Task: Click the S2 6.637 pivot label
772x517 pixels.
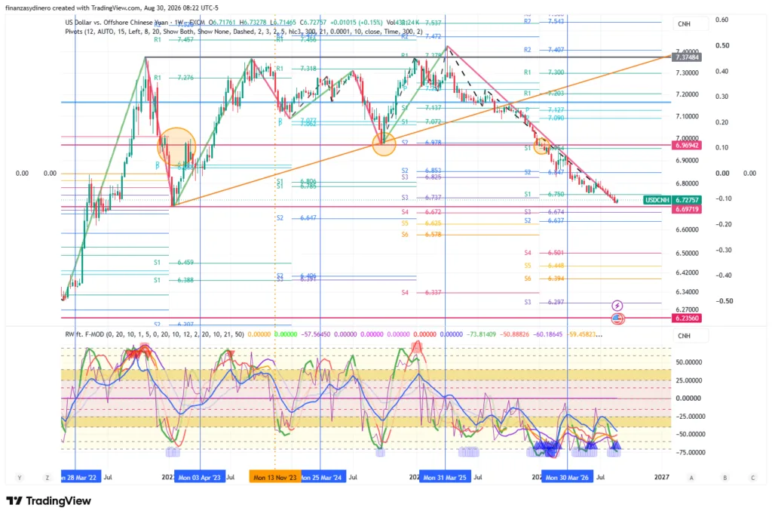Action: point(544,221)
